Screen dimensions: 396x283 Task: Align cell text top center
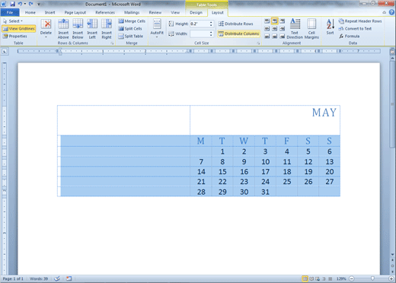point(275,21)
